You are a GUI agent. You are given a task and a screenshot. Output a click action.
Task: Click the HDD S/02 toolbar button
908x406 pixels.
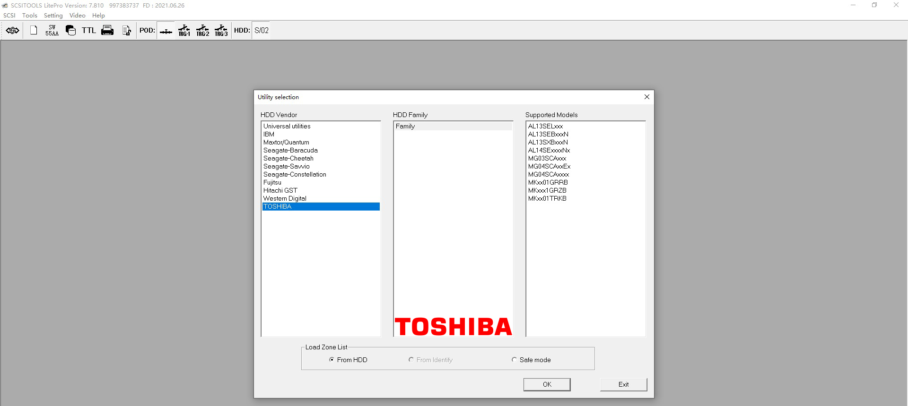[262, 31]
